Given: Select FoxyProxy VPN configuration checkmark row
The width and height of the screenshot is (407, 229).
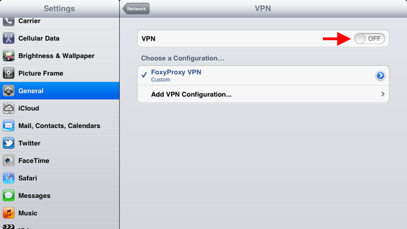Looking at the screenshot, I should click(x=263, y=76).
